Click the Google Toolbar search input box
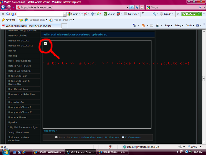Screen dimensions: 206x155 pyautogui.click(x=40, y=14)
